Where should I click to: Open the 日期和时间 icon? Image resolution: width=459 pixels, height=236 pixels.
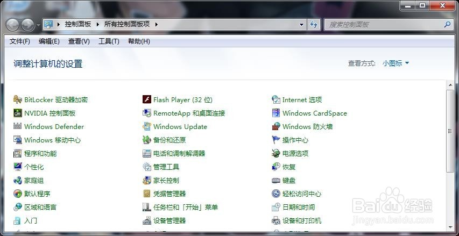point(276,207)
